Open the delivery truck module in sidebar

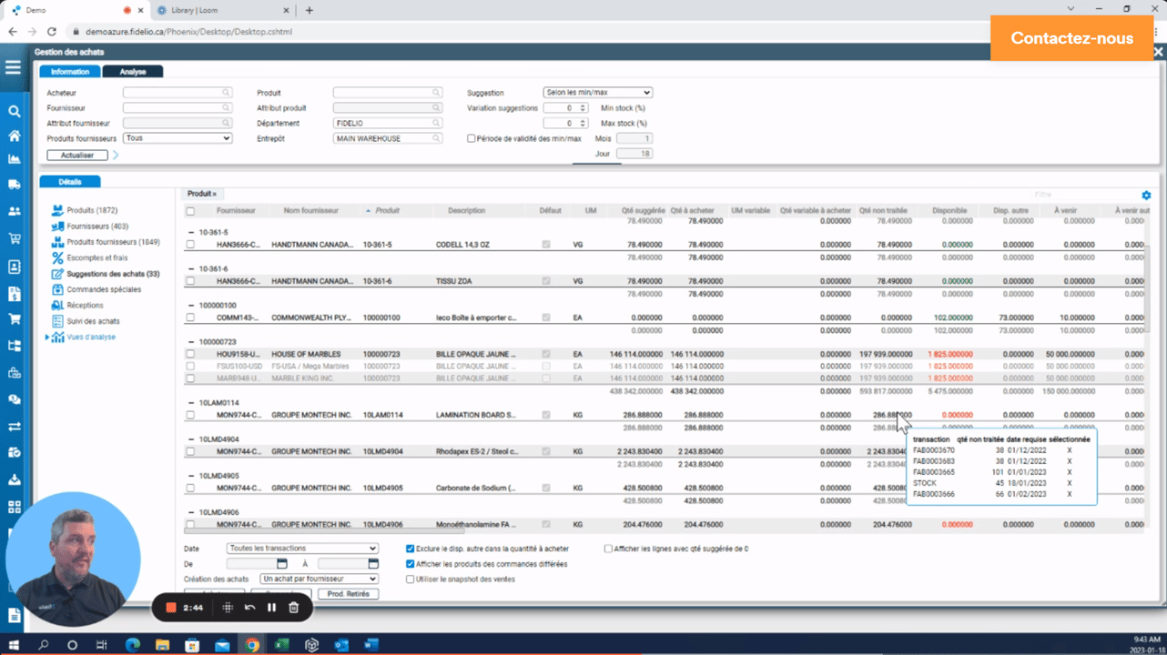14,185
